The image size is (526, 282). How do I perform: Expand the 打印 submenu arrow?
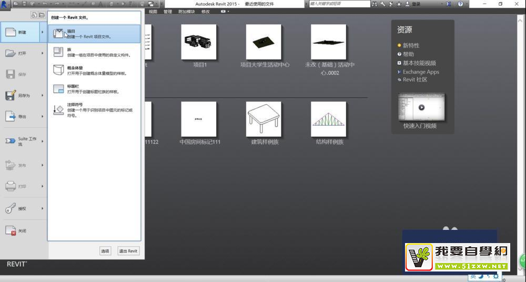pos(43,186)
